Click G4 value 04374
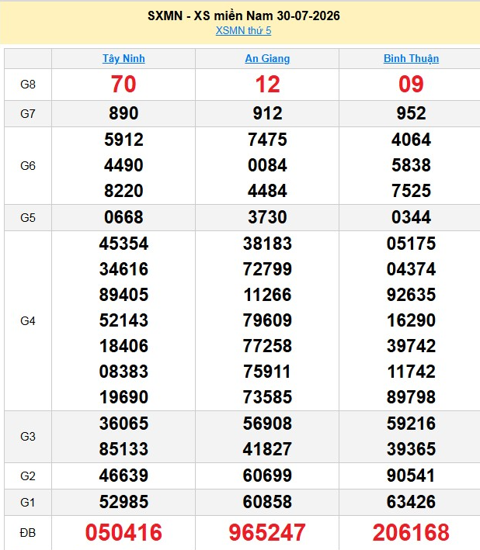 coord(411,269)
